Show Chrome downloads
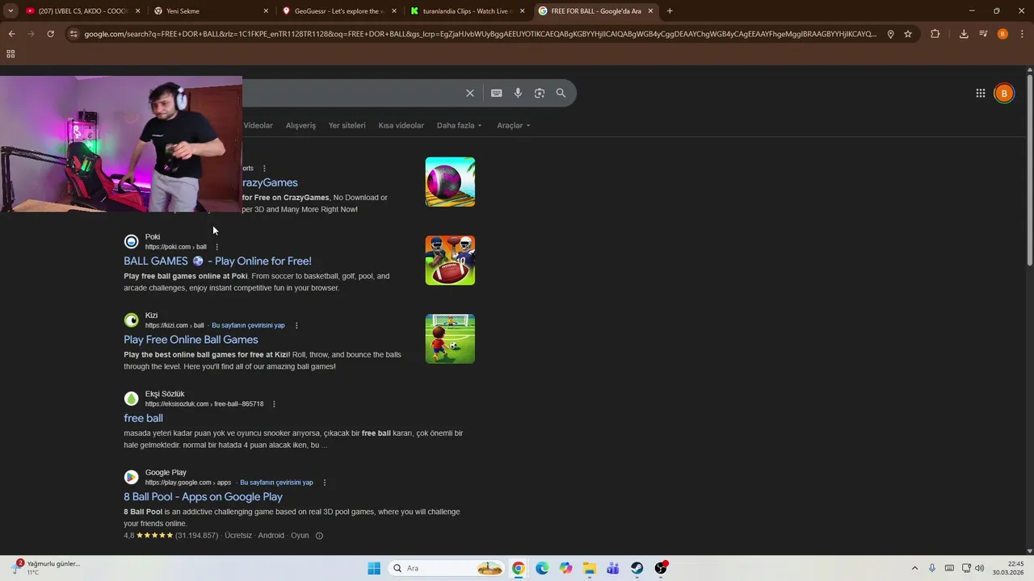The height and width of the screenshot is (581, 1034). 964,34
